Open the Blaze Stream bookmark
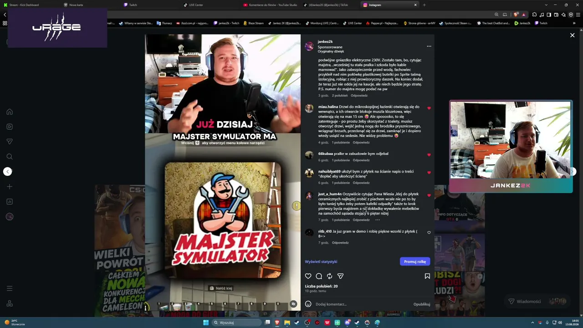 point(253,23)
